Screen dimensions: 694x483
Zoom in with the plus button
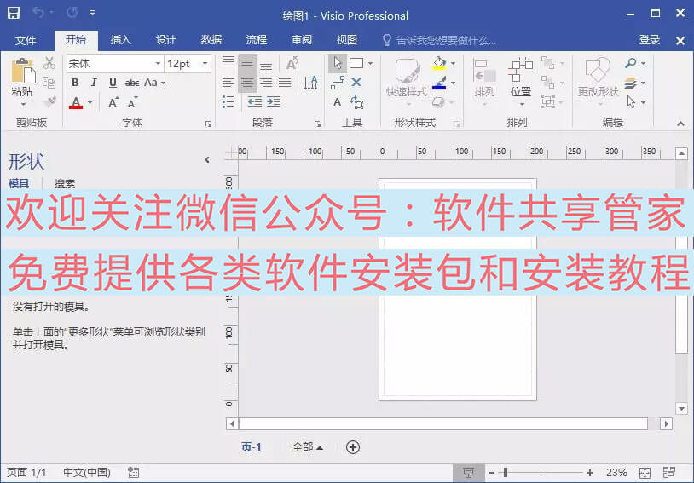(589, 473)
